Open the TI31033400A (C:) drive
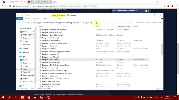179x100 pixels. tap(29, 81)
